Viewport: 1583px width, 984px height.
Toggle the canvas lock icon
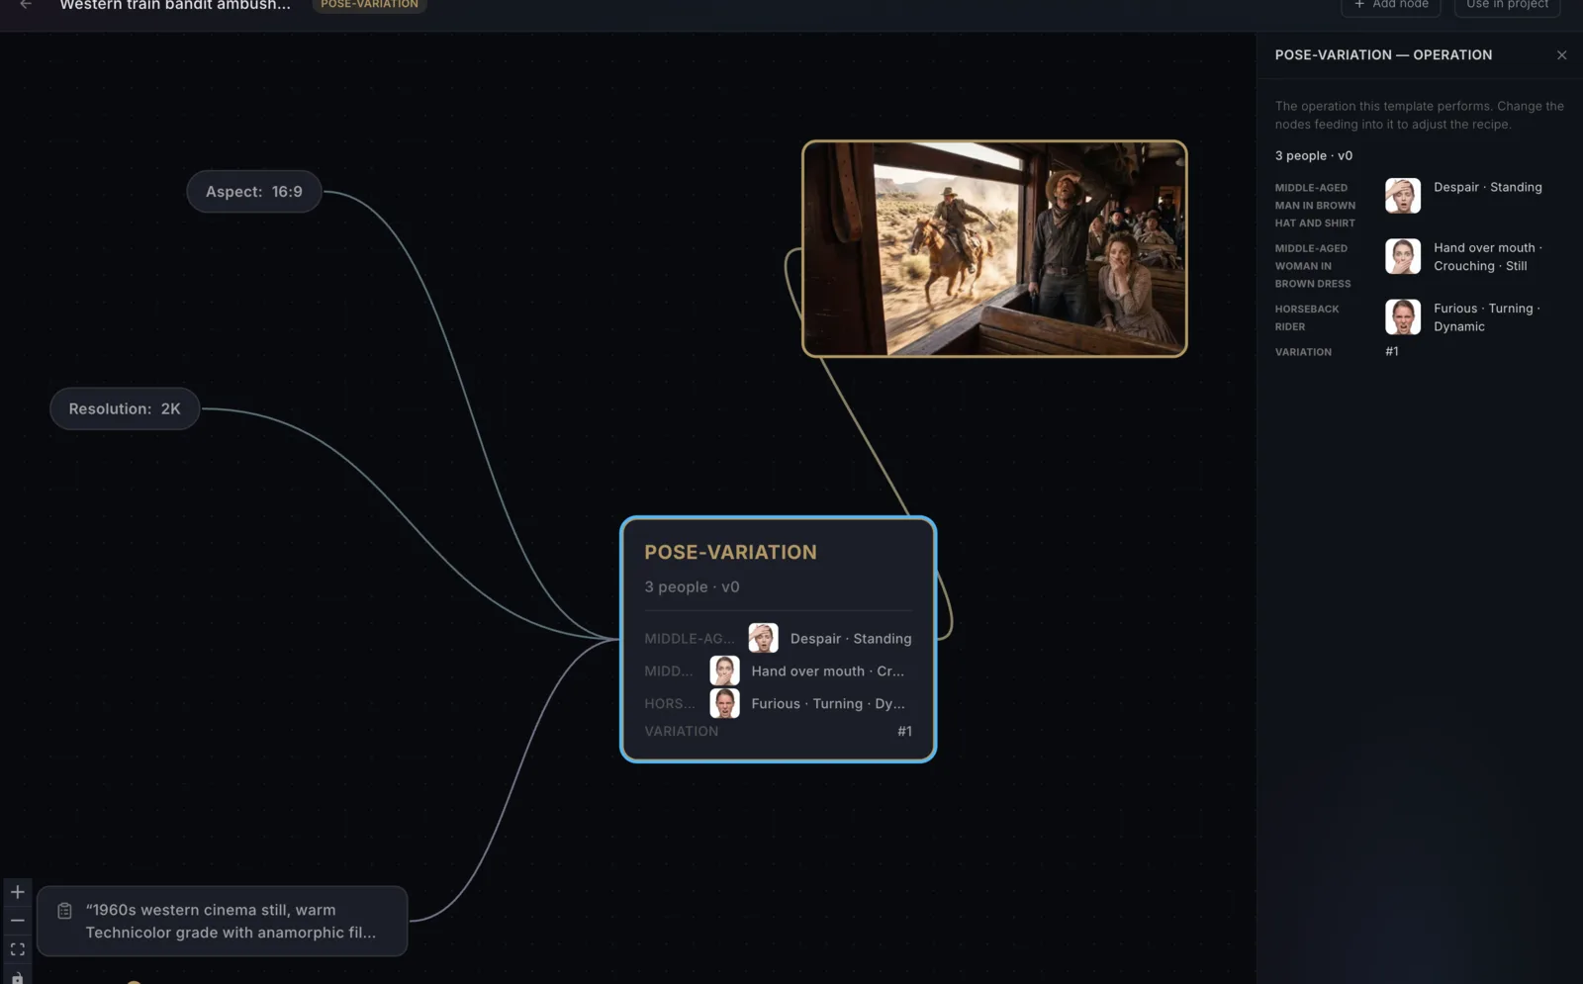pyautogui.click(x=18, y=977)
